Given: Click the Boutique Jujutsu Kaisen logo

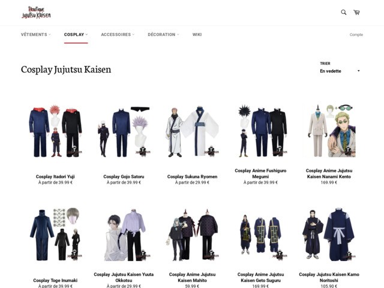Looking at the screenshot, I should [36, 12].
